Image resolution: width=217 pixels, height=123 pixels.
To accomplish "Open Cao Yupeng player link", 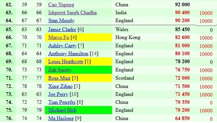I will [61, 5].
